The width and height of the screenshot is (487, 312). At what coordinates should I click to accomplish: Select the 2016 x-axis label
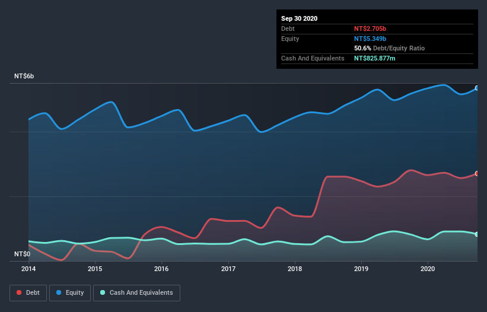[x=161, y=269]
